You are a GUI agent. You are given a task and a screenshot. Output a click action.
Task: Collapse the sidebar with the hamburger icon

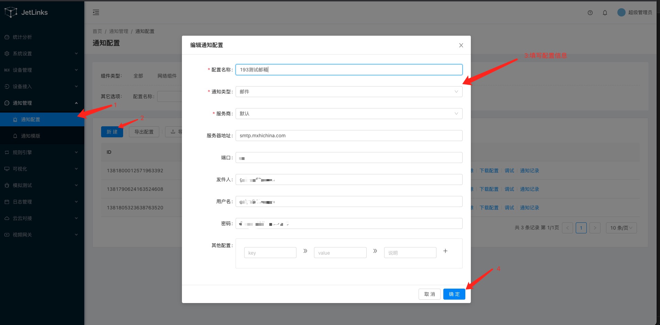pos(96,12)
